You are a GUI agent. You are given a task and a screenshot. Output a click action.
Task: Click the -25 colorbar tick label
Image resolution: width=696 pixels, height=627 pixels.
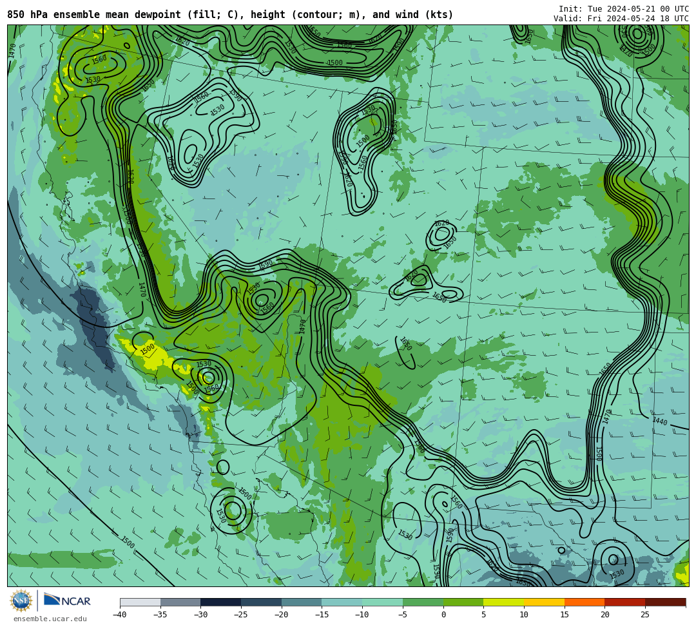pyautogui.click(x=241, y=615)
